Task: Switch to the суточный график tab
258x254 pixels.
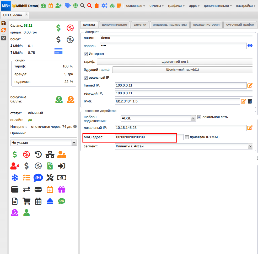Action: coord(240,25)
